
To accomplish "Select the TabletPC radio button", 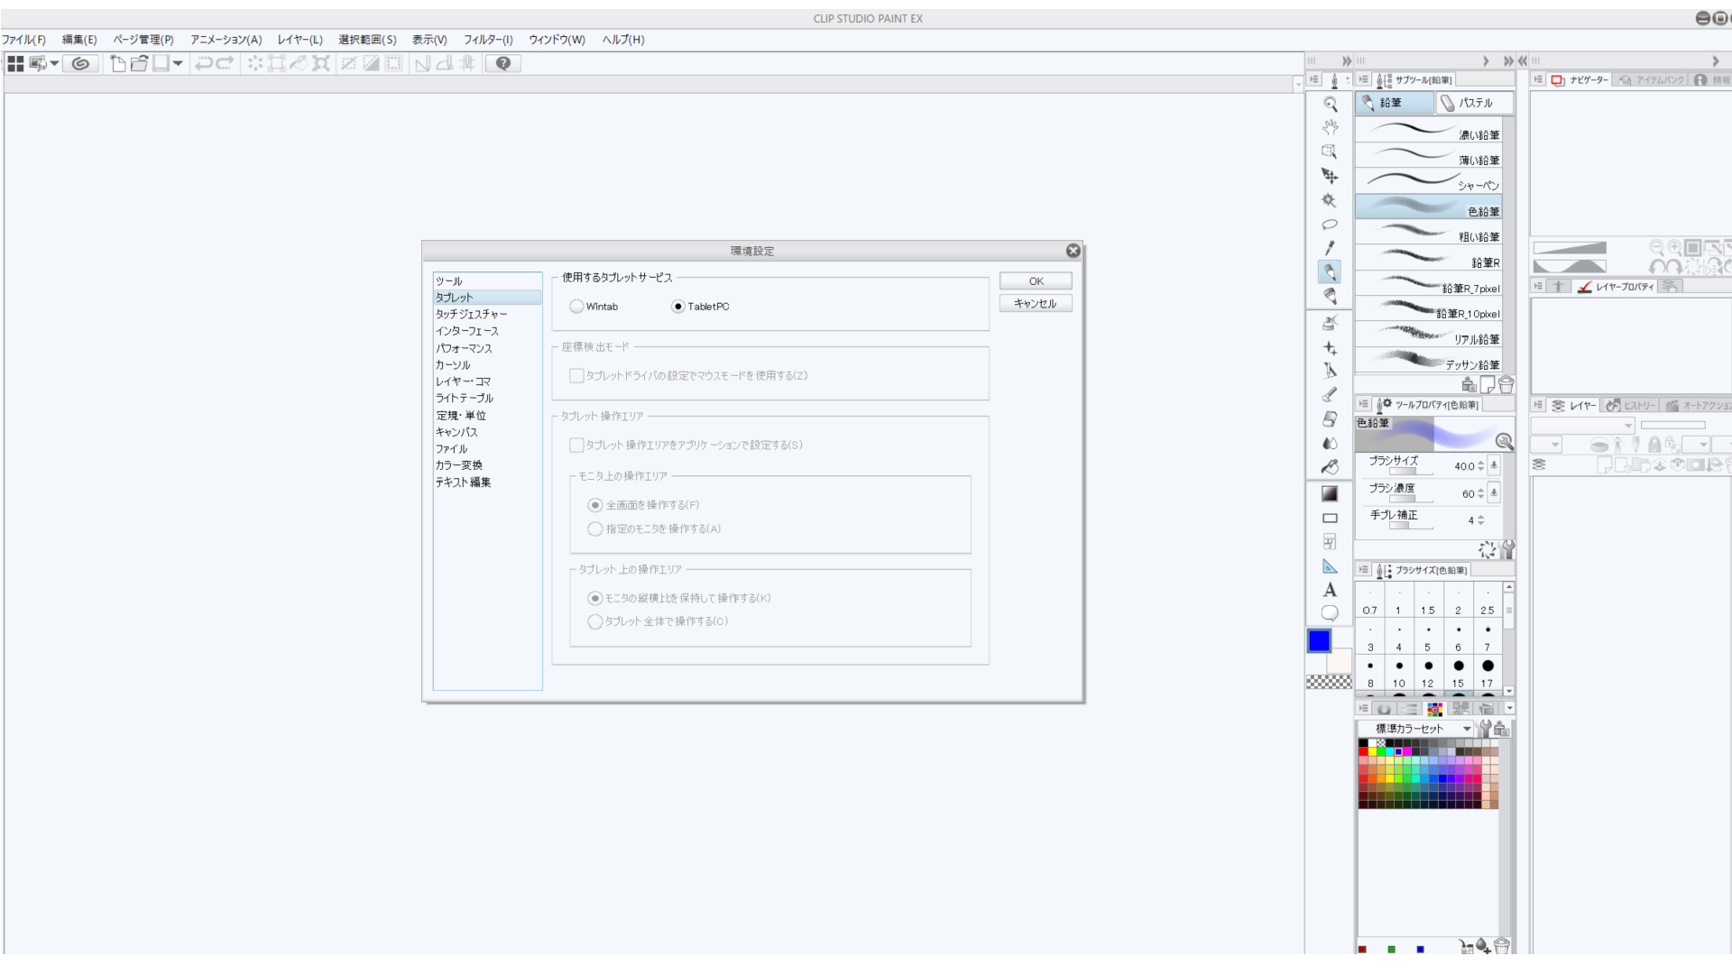I will 678,307.
